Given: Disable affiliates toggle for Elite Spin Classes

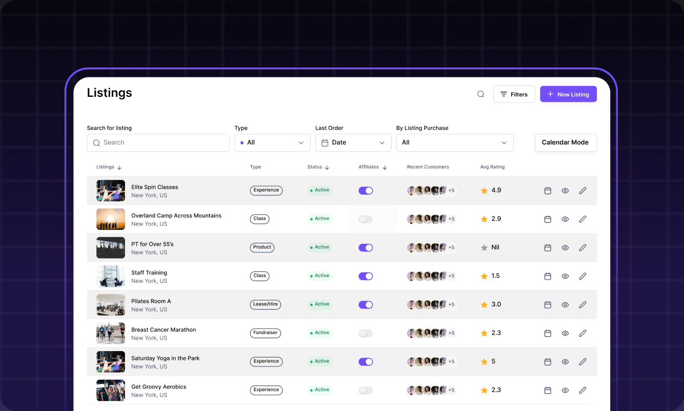Looking at the screenshot, I should [x=366, y=190].
